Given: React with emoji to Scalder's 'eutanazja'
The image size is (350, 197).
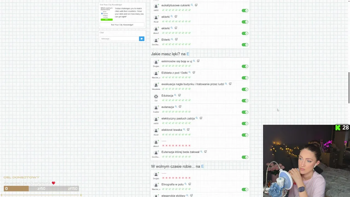Looking at the screenshot, I should coord(180,107).
